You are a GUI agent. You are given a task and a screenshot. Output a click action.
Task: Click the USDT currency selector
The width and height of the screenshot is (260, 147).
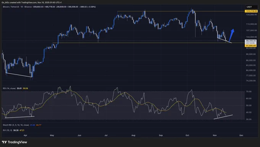251,7
